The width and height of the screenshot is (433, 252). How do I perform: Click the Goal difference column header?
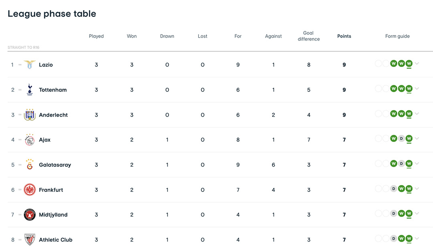point(309,36)
